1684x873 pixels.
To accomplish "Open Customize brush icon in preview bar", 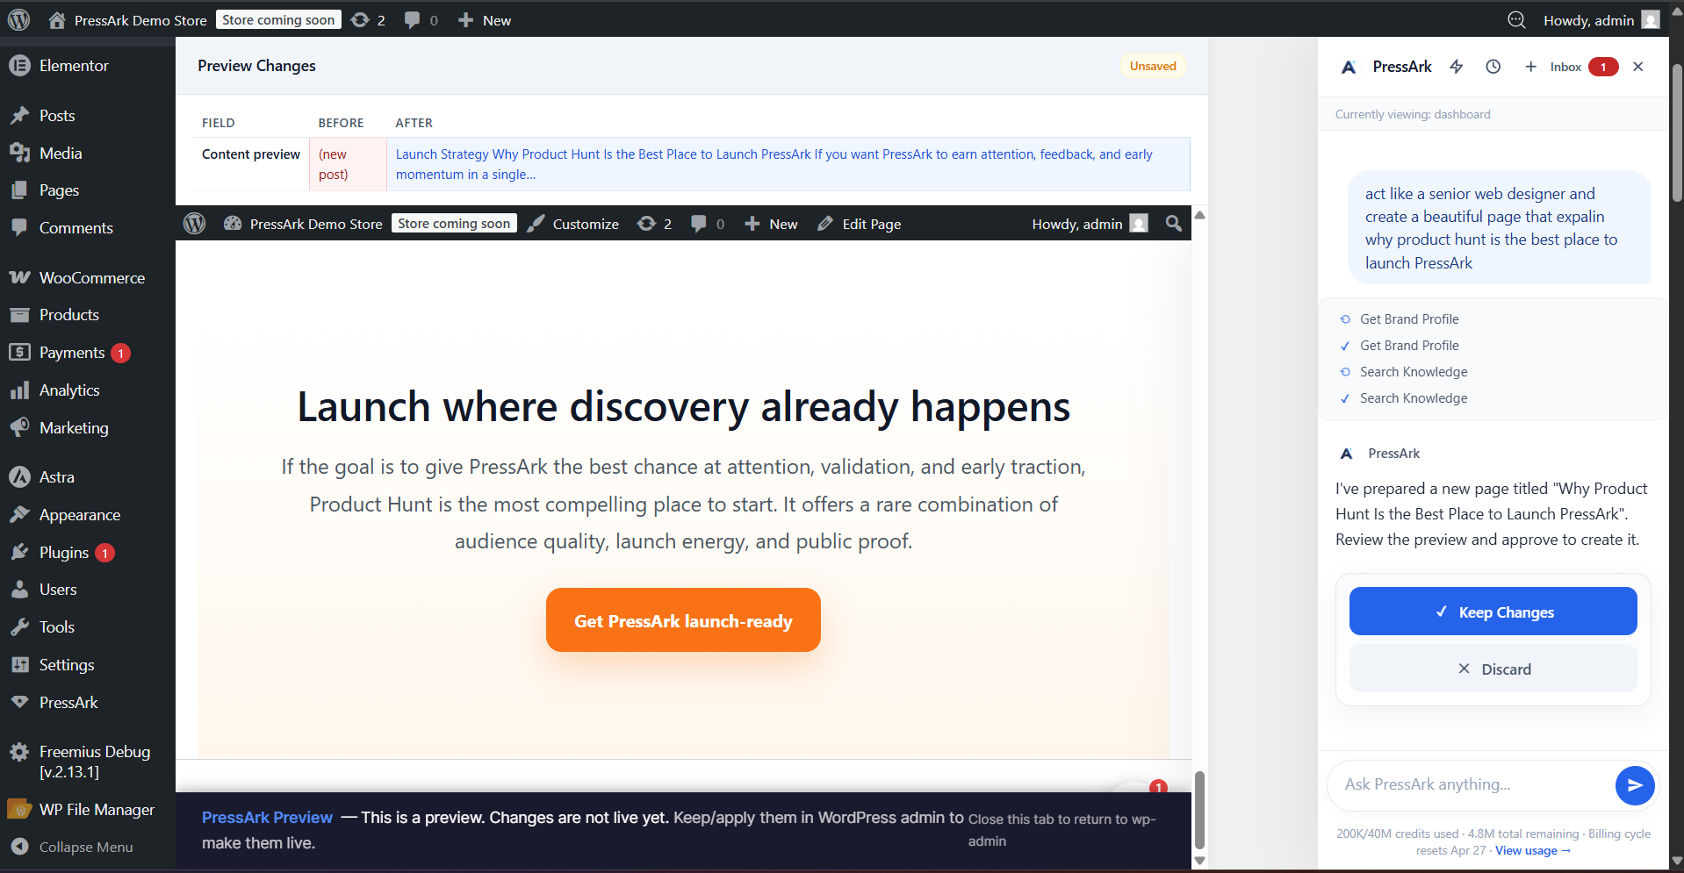I will coord(536,224).
